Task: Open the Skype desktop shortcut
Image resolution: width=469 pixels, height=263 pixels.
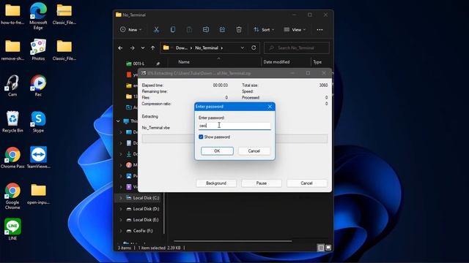Action: tap(38, 122)
